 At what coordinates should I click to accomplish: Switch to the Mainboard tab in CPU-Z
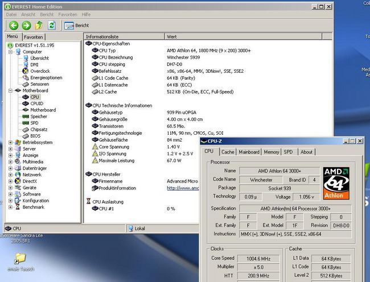pyautogui.click(x=249, y=152)
